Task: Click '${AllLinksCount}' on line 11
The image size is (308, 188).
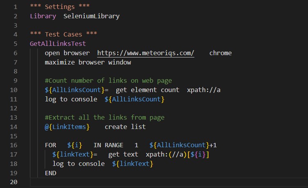Action: click(134, 99)
